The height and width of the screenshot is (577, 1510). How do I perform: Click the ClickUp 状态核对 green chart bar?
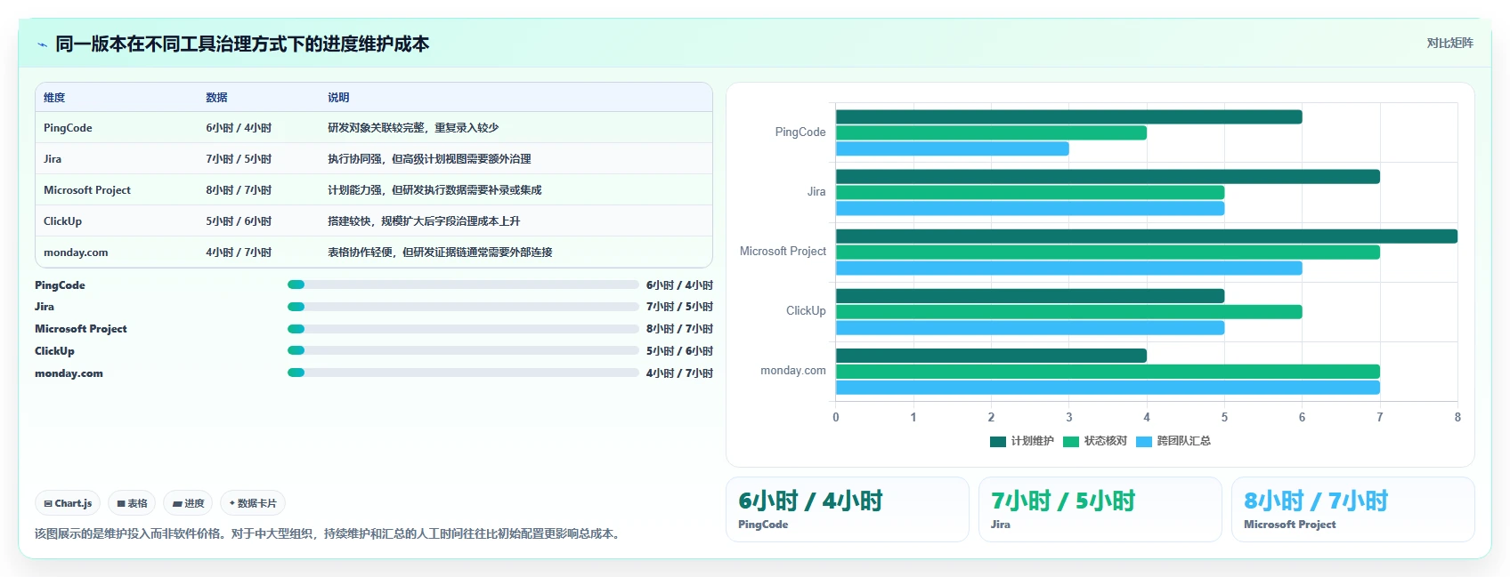tap(1068, 312)
